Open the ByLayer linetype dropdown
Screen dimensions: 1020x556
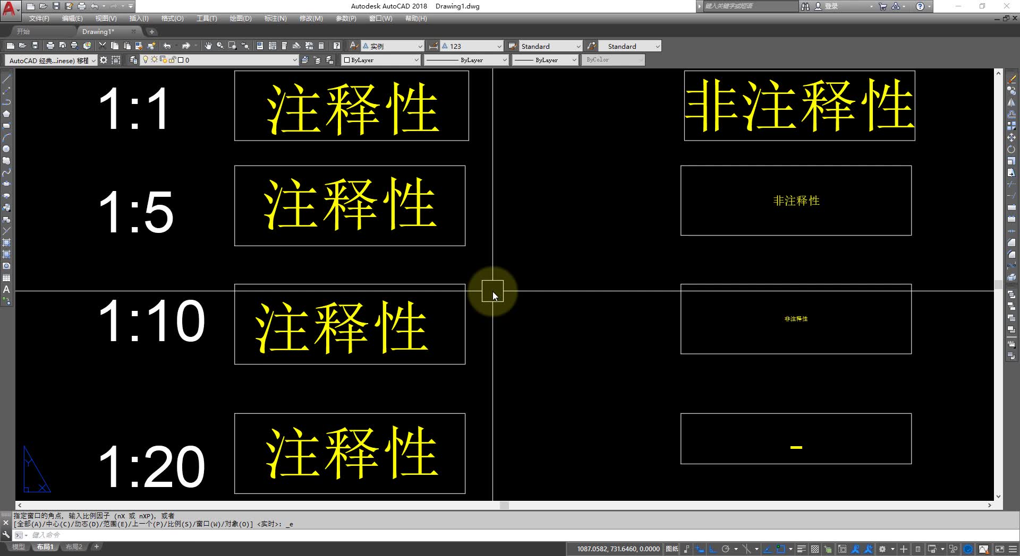pos(466,60)
